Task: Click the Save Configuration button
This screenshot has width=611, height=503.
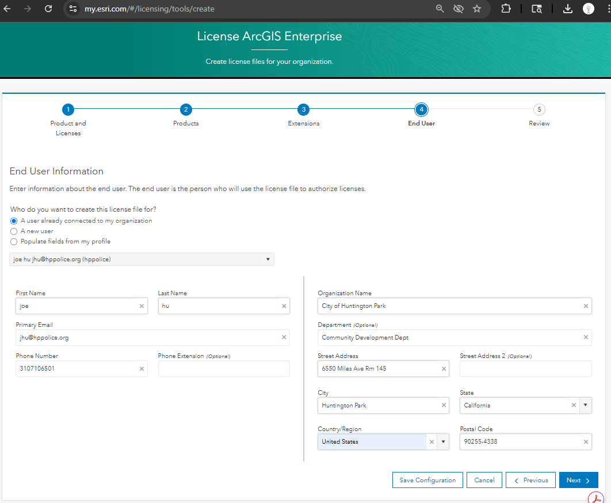Action: (x=427, y=480)
